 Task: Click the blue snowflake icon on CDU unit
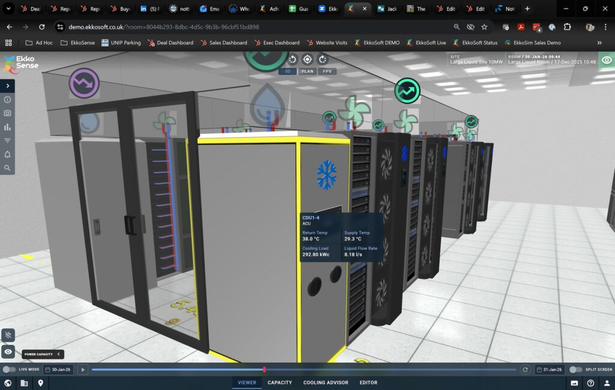[327, 174]
